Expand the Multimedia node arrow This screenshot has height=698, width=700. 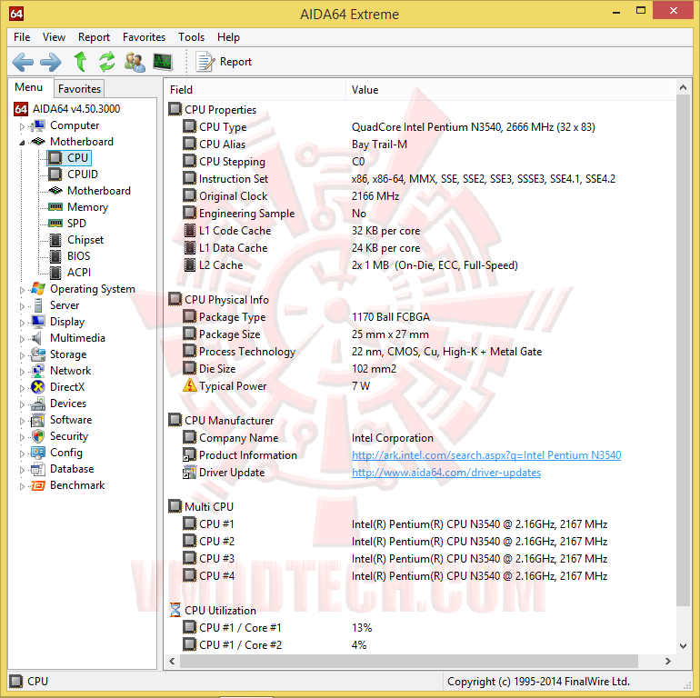[x=22, y=339]
